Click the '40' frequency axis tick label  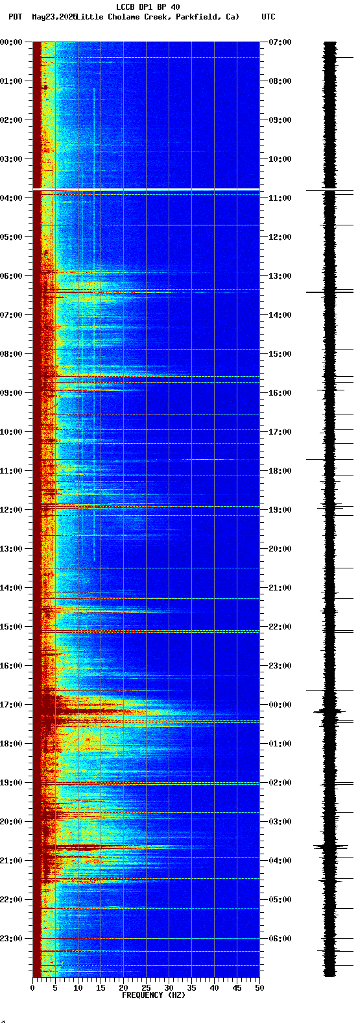214,987
